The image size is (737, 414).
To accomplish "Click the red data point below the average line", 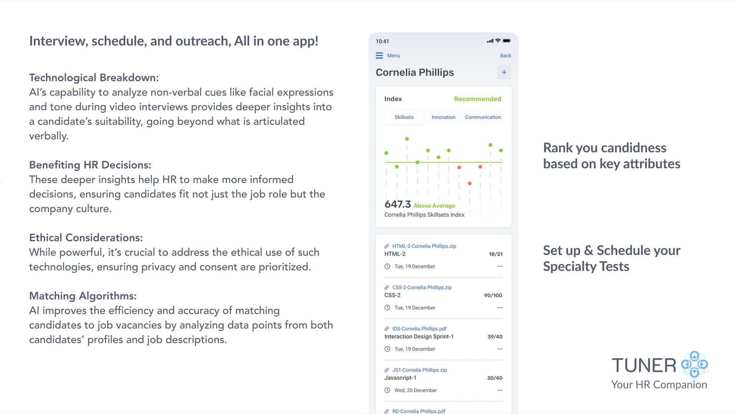I will click(469, 183).
